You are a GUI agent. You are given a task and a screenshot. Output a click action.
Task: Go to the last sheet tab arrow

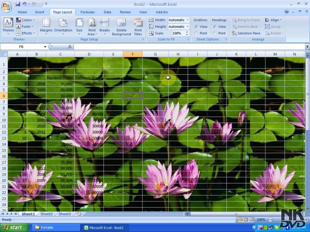[x=16, y=214]
